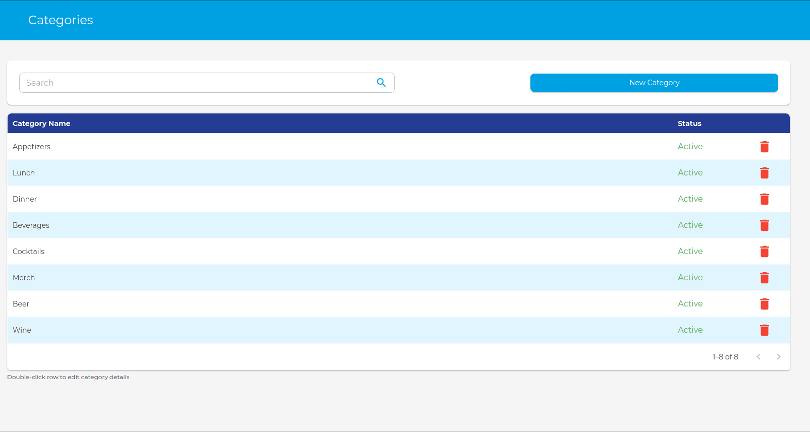Delete the Lunch category
This screenshot has width=810, height=432.
[764, 173]
